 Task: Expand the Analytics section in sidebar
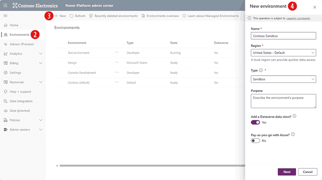click(40, 54)
